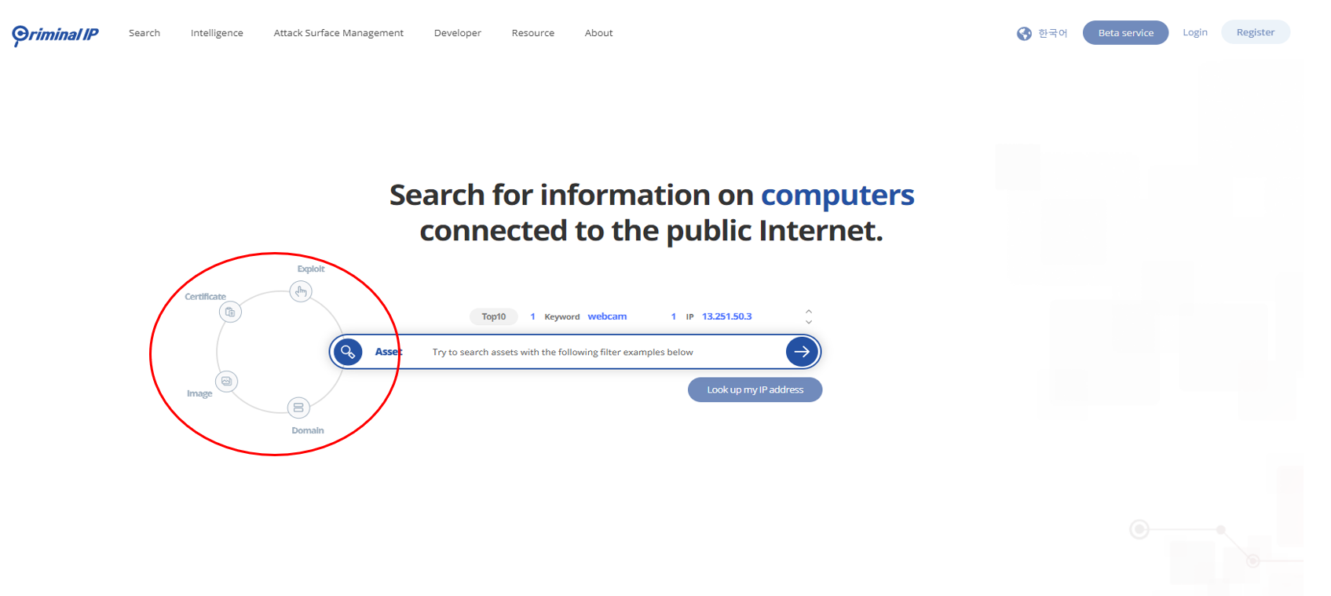This screenshot has width=1331, height=596.
Task: Expand the Developer menu
Action: (x=458, y=33)
